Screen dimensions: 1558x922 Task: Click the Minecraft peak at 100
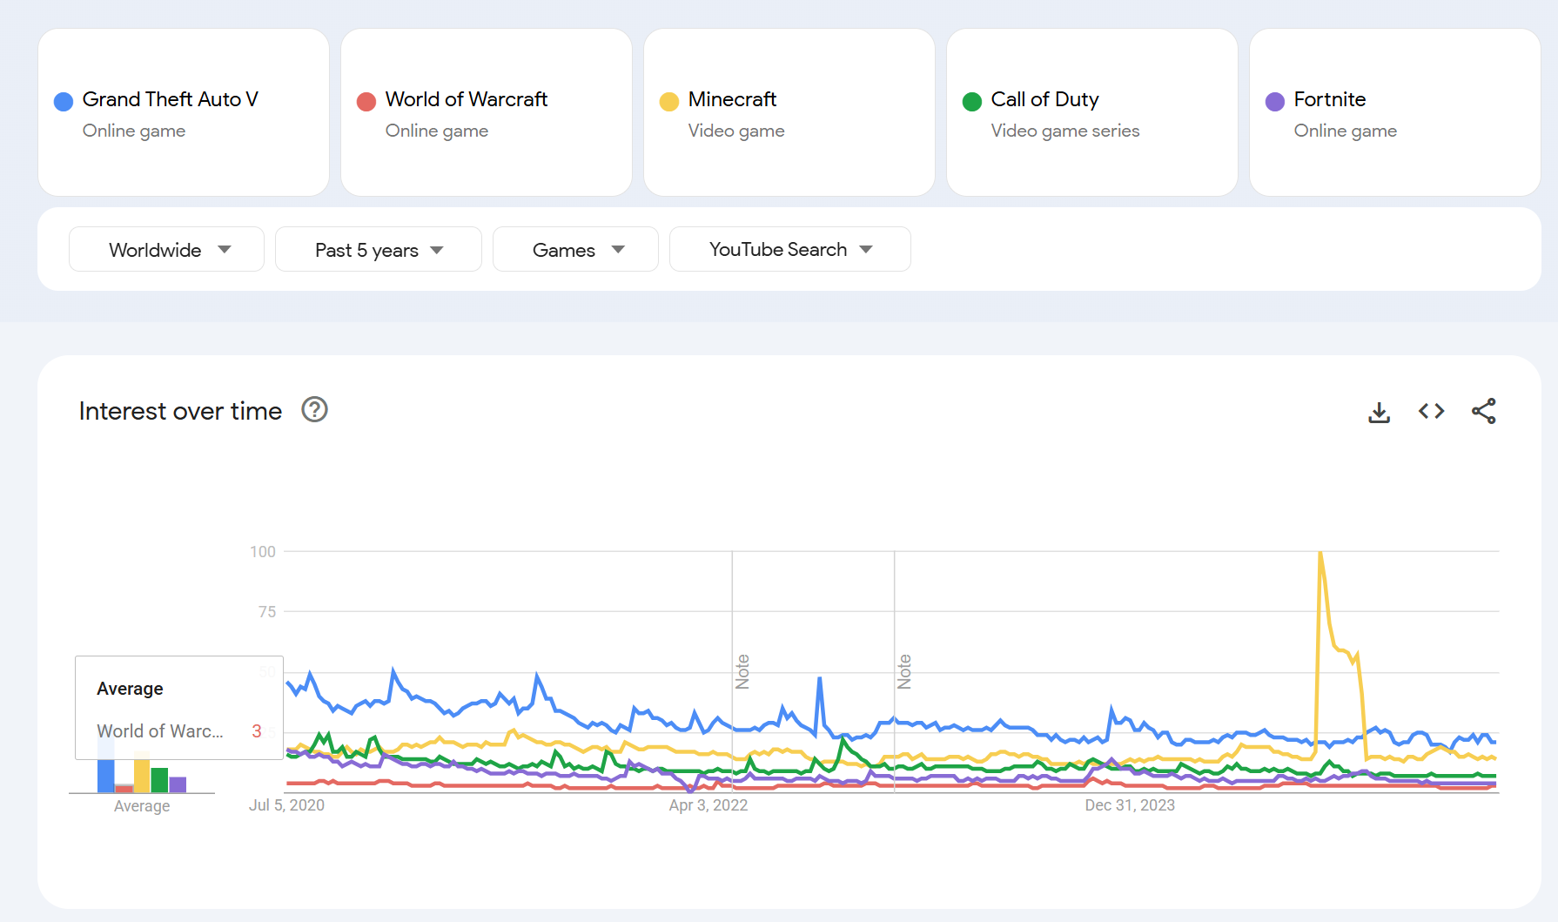(1320, 553)
